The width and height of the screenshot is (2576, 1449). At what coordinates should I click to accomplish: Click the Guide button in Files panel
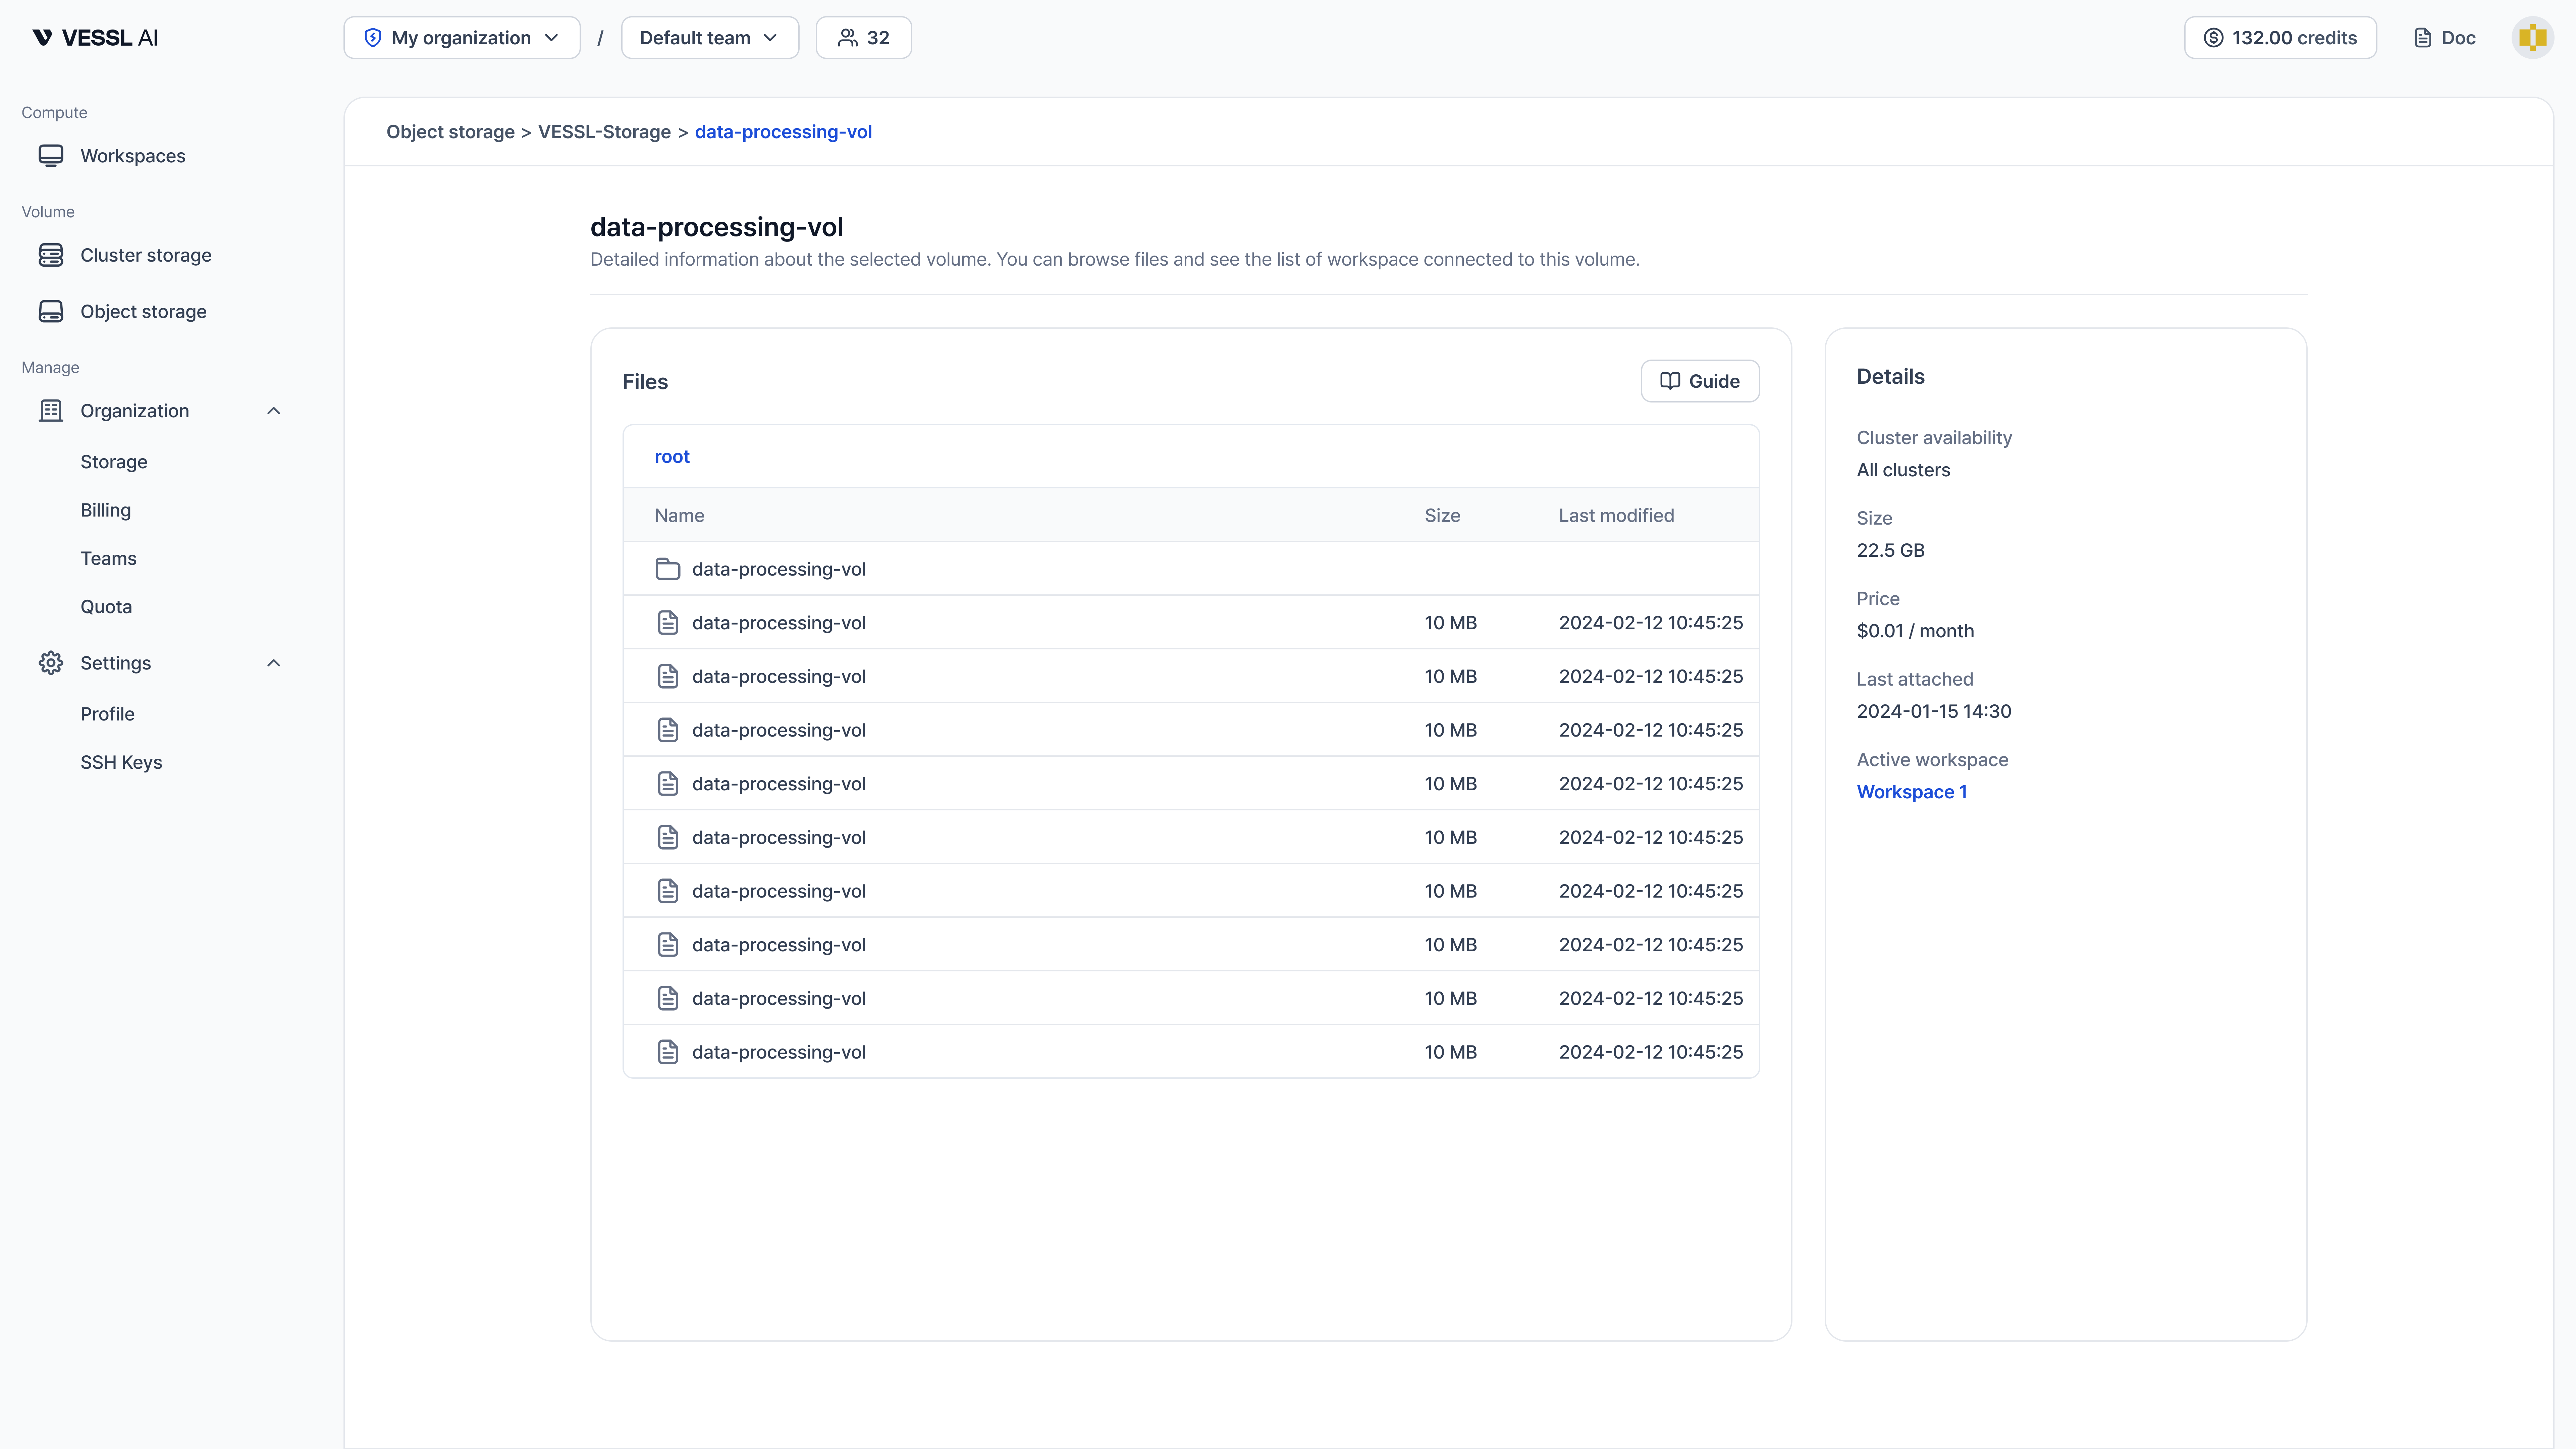point(1699,381)
